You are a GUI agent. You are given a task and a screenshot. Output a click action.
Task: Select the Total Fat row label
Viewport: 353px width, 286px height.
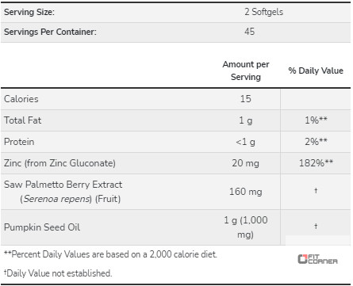click(x=22, y=120)
